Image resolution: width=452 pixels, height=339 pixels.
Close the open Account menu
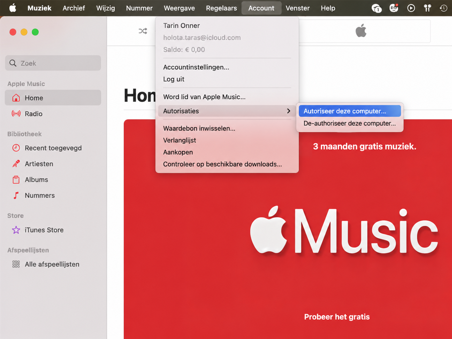click(261, 8)
